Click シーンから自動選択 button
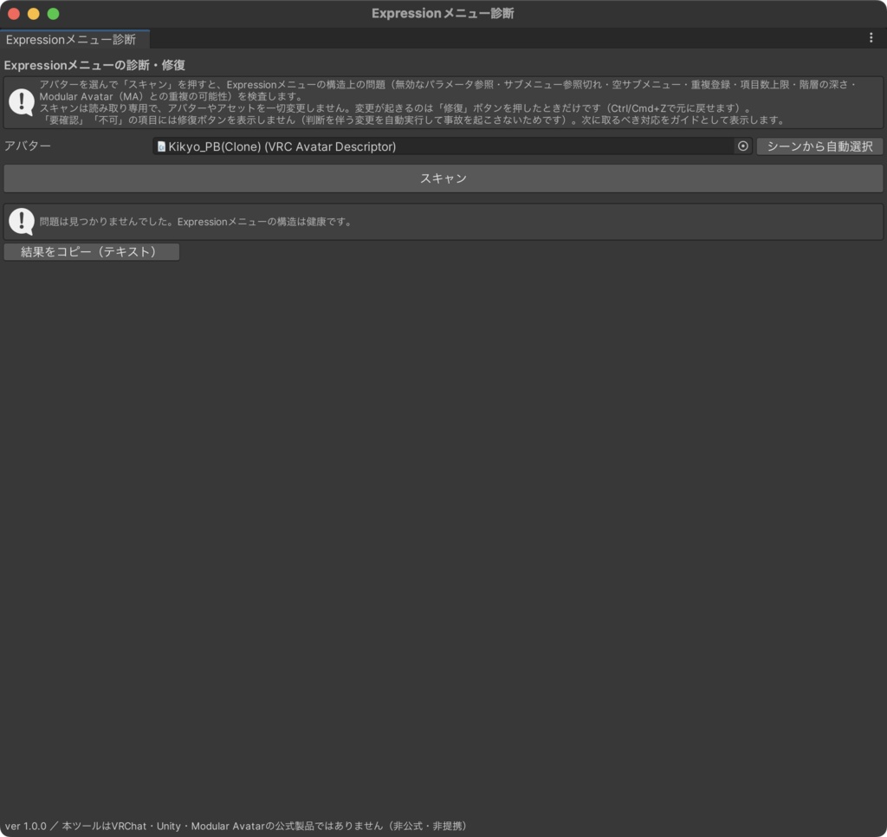The height and width of the screenshot is (837, 887). point(819,146)
